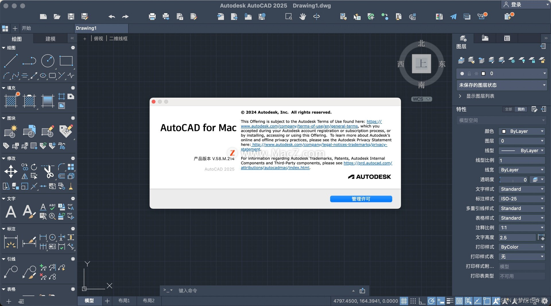This screenshot has height=306, width=551.
Task: Select the Drawing1 document tab
Action: point(101,28)
